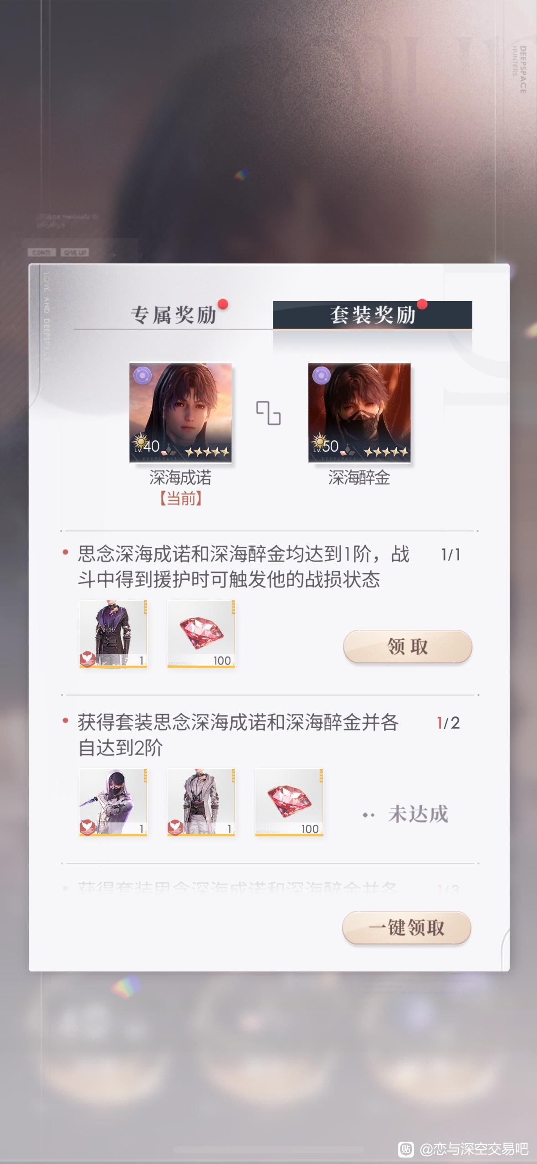Tap the 【当前】 label under 深海成诺
This screenshot has width=537, height=1164.
pos(180,499)
